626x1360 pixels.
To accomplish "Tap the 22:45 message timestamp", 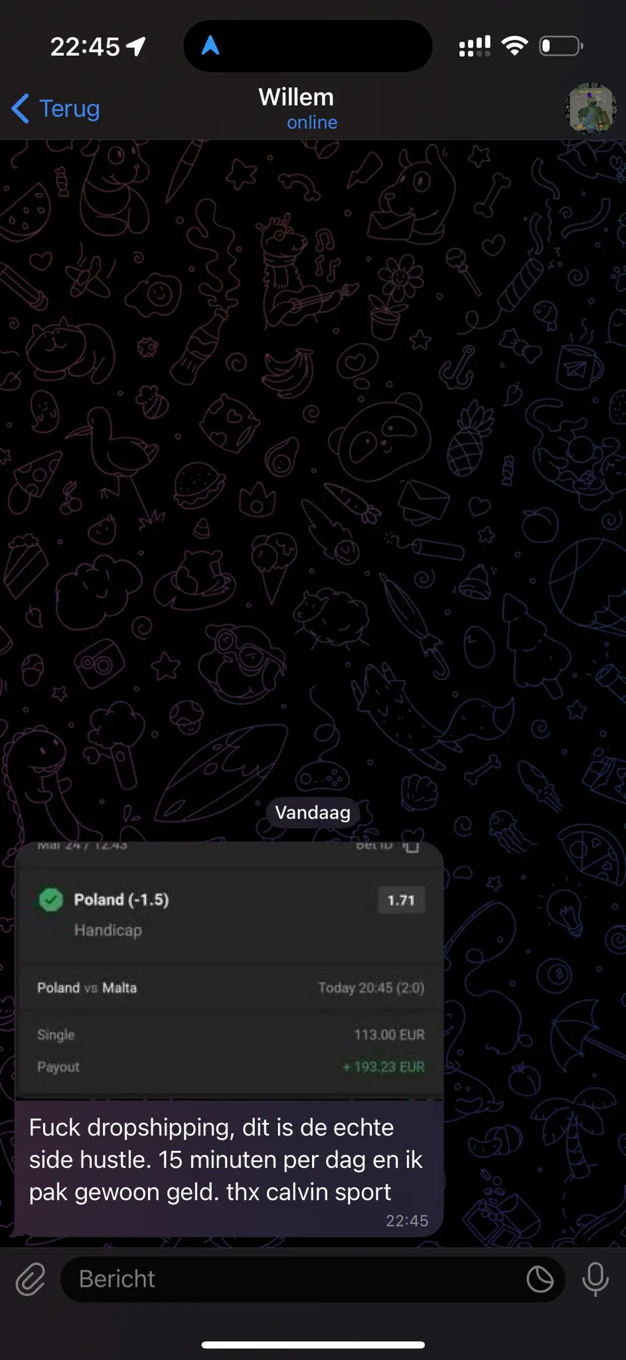I will tap(407, 1221).
